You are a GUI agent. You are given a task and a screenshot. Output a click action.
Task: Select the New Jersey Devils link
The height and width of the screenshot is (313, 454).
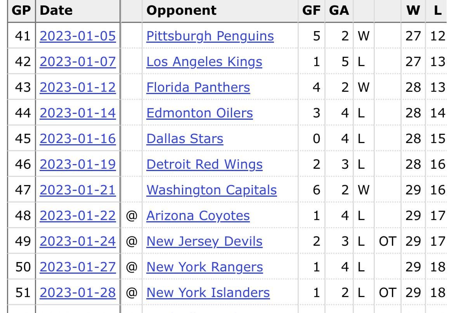[204, 241]
